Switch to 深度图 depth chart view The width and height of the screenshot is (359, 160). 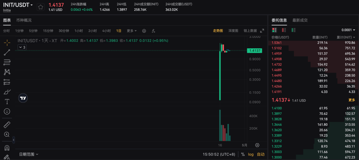click(x=233, y=30)
